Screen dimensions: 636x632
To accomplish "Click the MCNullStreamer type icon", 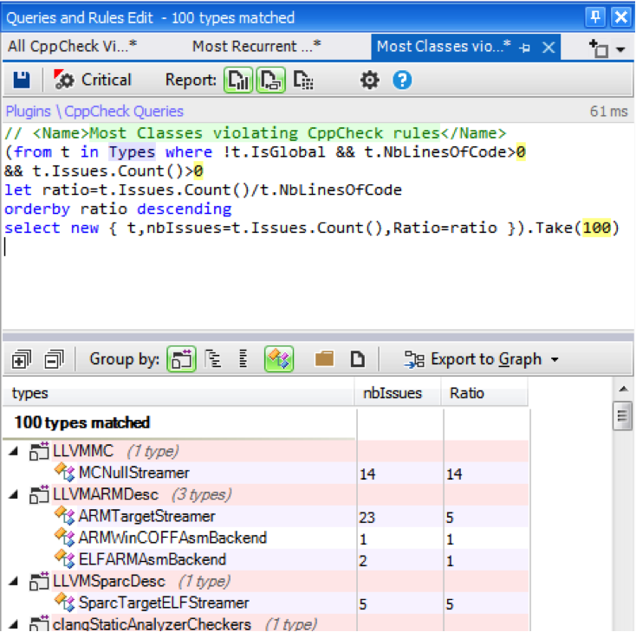I will pos(65,473).
